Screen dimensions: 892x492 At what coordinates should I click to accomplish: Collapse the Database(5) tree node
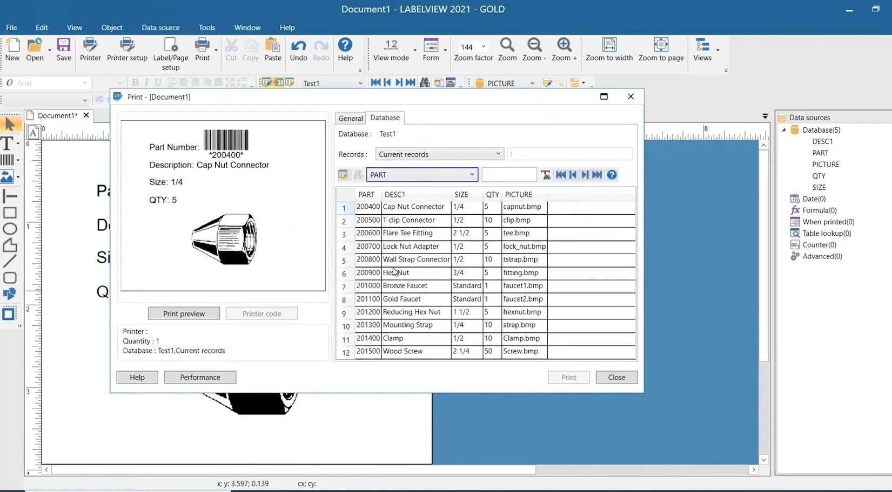tap(784, 130)
